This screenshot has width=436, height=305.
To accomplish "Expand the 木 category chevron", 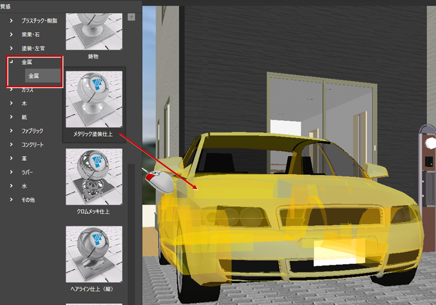I will pos(11,103).
